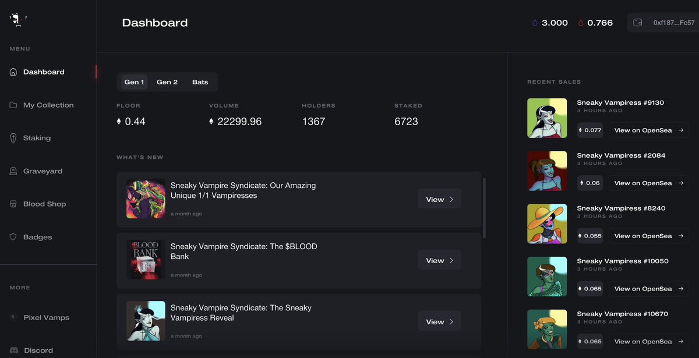Click the 3.000 balance value
The image size is (699, 358).
tap(555, 23)
